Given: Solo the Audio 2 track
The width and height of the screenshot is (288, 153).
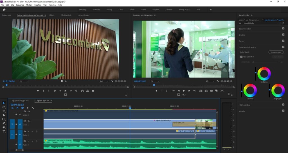Looking at the screenshot, I should [33, 141].
